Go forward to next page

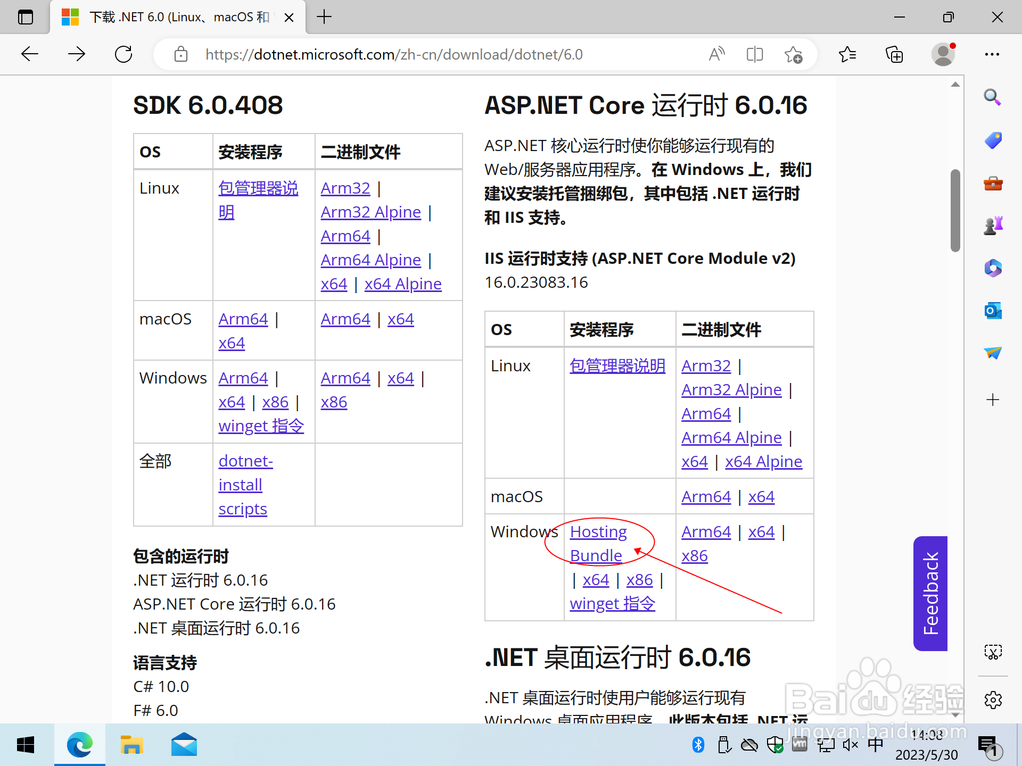click(x=77, y=54)
